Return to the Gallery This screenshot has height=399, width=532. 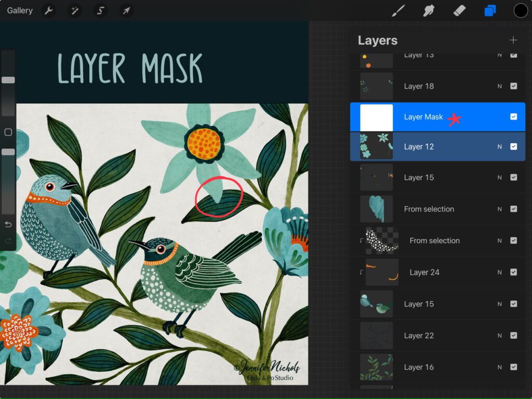pyautogui.click(x=20, y=10)
